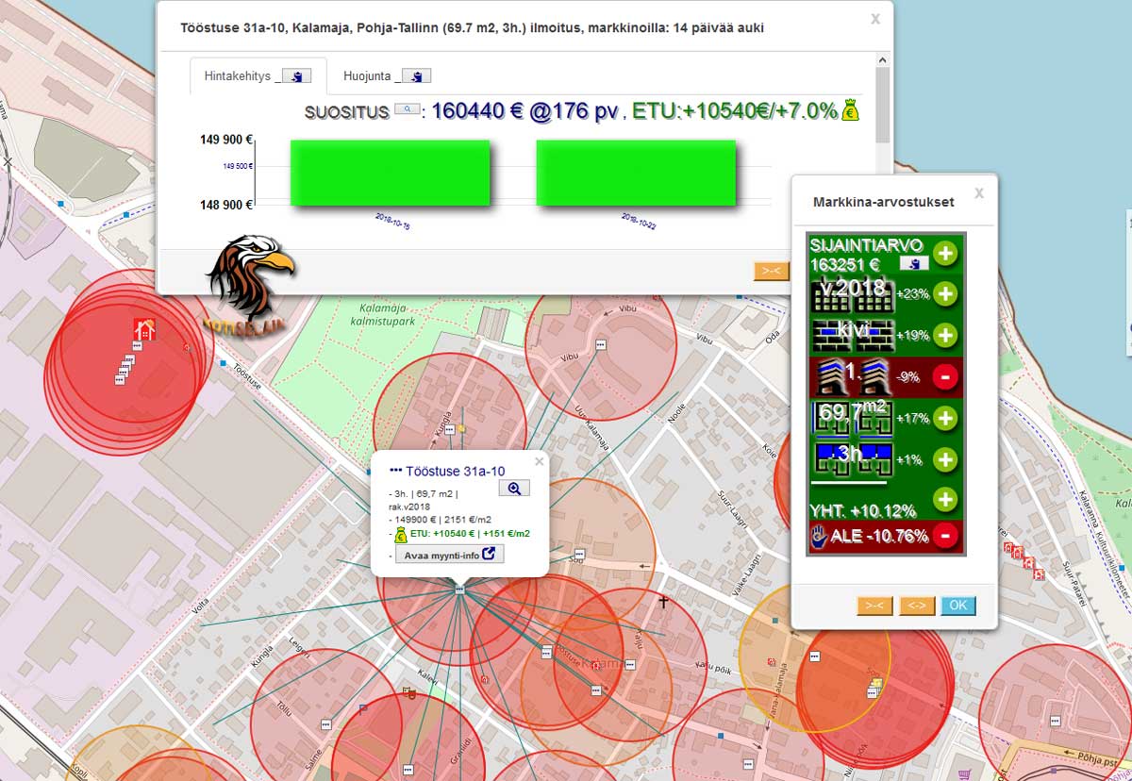Click green plus on 69.7 m2 +17% row
The height and width of the screenshot is (781, 1132).
click(x=945, y=418)
